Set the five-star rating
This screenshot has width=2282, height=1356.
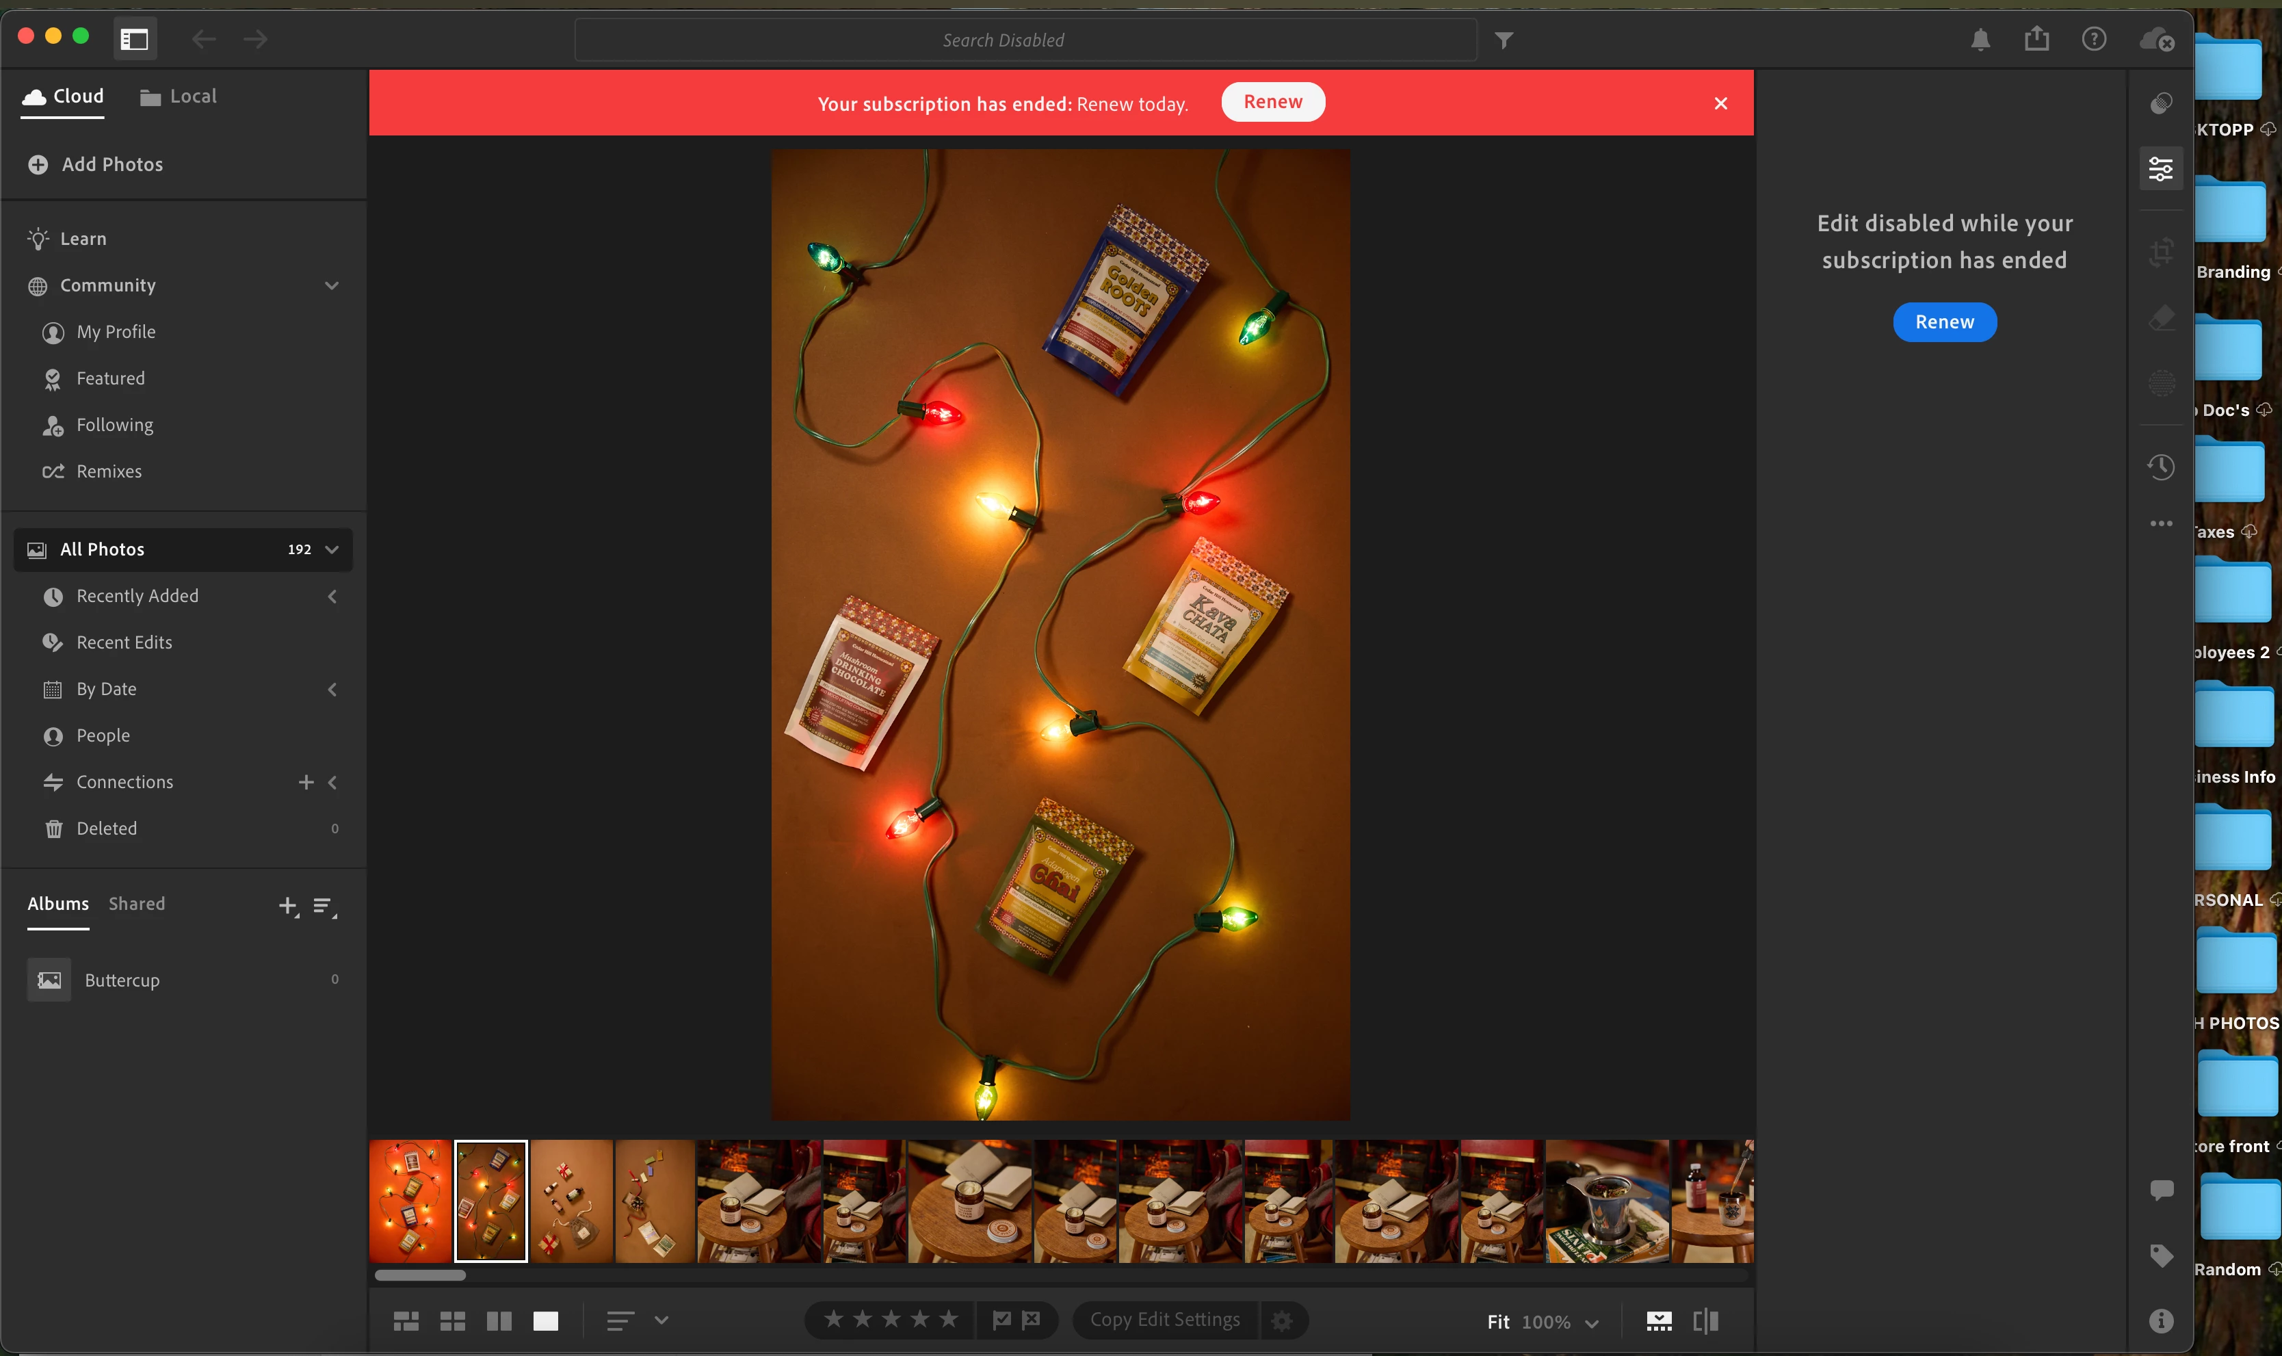(948, 1320)
